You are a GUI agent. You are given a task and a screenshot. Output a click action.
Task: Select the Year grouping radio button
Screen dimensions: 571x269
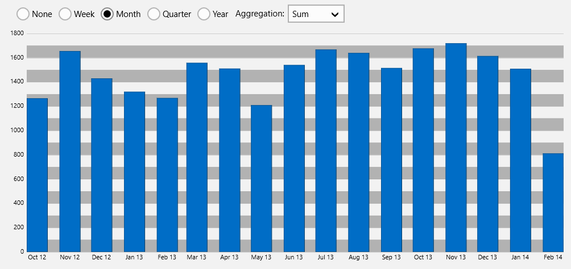[x=204, y=14]
